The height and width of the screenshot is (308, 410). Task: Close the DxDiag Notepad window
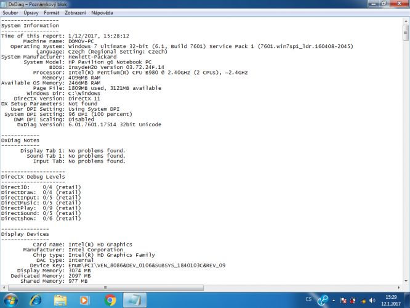400,4
